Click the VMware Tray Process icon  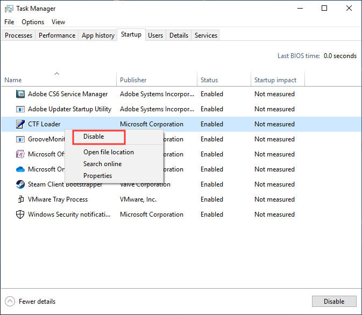(x=21, y=199)
